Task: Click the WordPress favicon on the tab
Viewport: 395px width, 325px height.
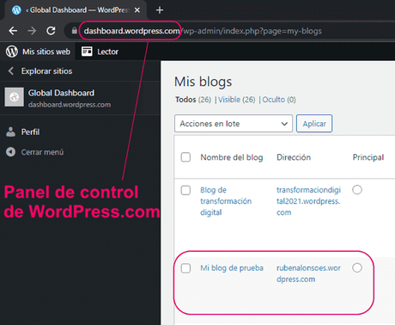Action: tap(16, 10)
